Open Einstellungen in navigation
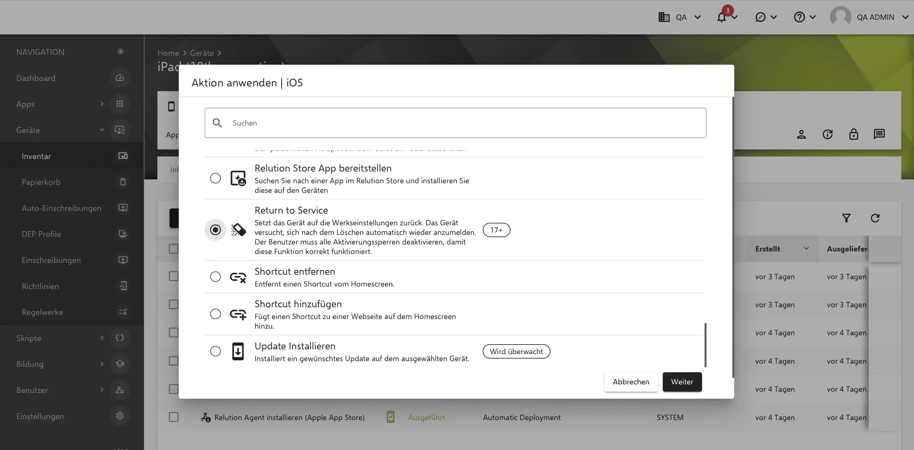Image resolution: width=914 pixels, height=450 pixels. click(x=72, y=416)
